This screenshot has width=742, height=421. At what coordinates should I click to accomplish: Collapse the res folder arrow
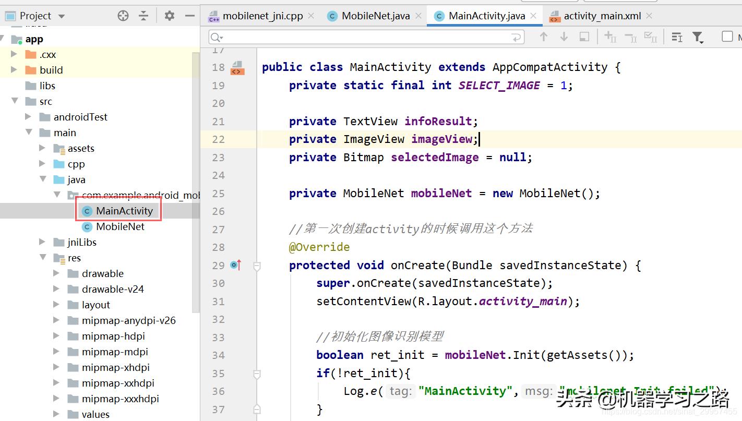tap(43, 258)
